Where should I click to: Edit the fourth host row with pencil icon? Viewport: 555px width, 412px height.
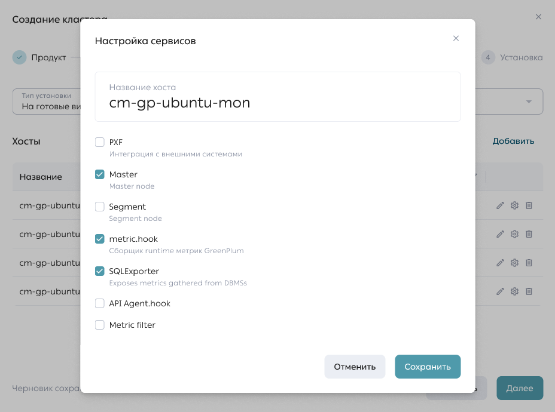point(500,291)
